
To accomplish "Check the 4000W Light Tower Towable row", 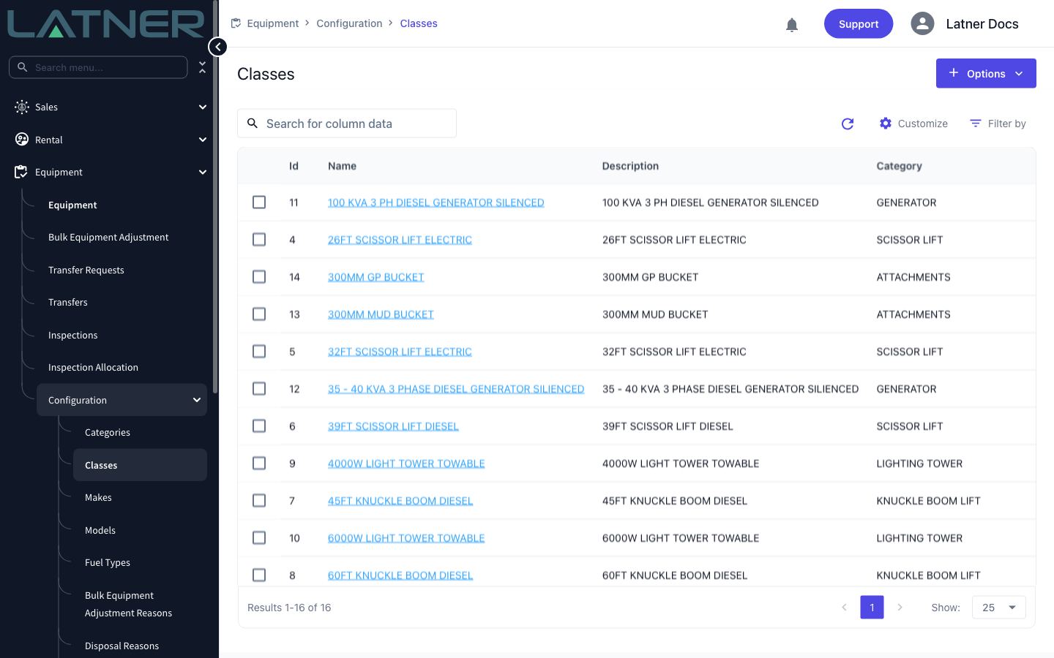I will pos(259,463).
